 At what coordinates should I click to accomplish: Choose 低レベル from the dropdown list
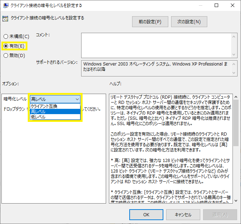[x=55, y=117]
